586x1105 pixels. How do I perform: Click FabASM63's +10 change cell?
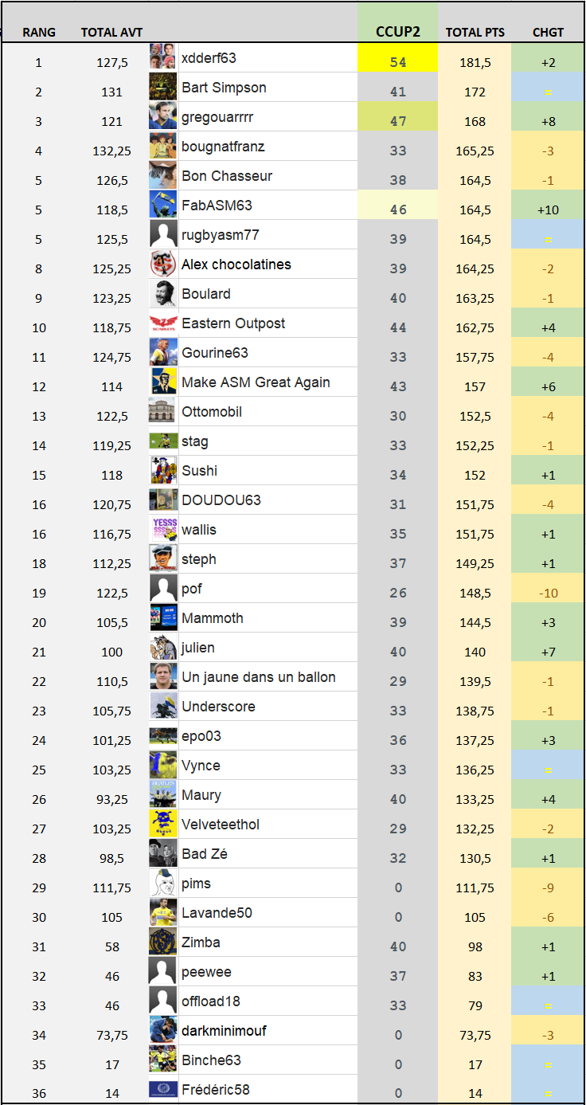coord(548,210)
